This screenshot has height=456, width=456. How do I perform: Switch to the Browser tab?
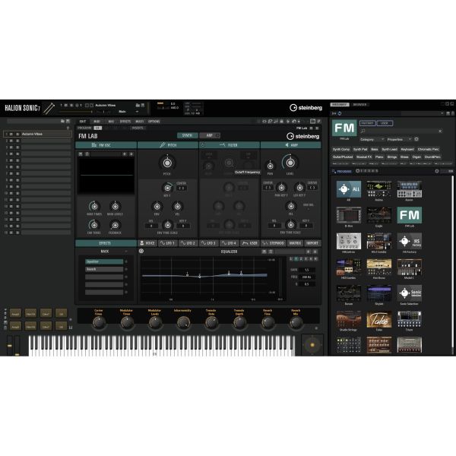point(359,104)
